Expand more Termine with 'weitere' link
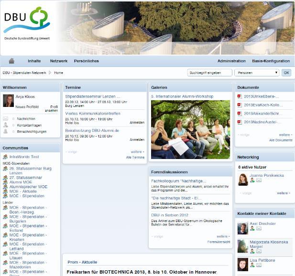This screenshot has height=276, width=295. pyautogui.click(x=137, y=152)
